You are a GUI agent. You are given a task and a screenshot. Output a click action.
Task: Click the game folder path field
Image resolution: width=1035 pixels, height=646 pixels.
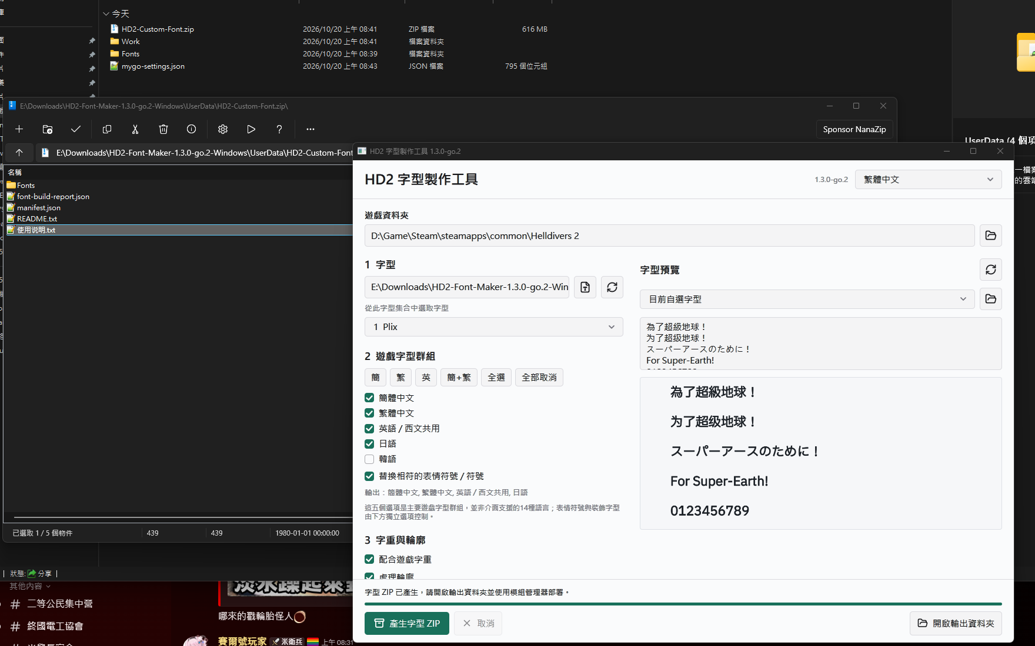click(x=669, y=235)
